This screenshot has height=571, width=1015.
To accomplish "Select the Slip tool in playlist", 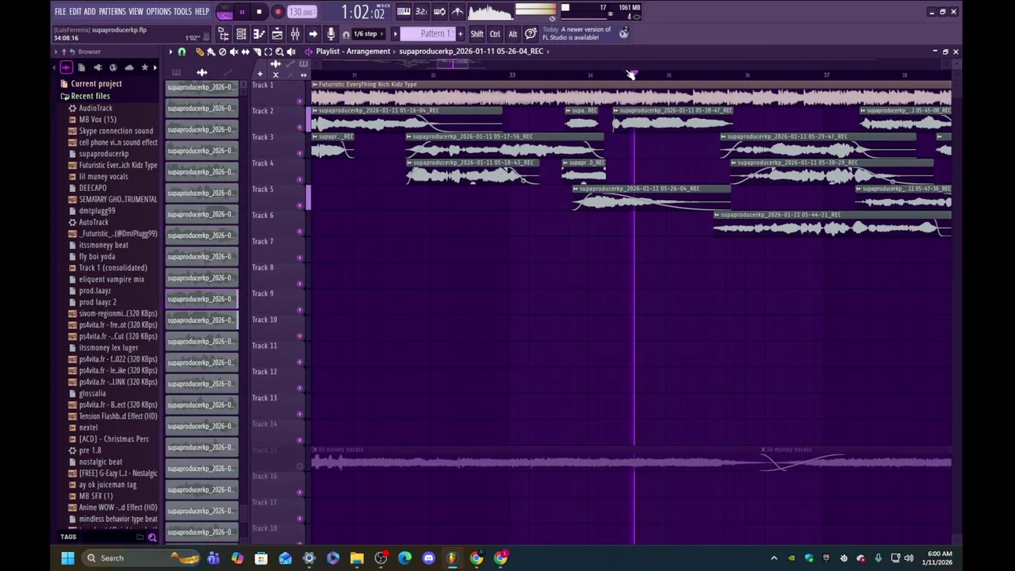I will (x=245, y=52).
